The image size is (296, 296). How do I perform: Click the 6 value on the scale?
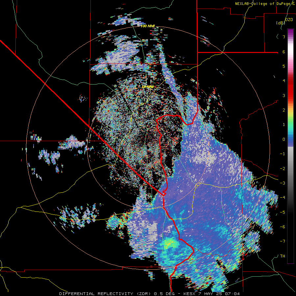coord(284,52)
